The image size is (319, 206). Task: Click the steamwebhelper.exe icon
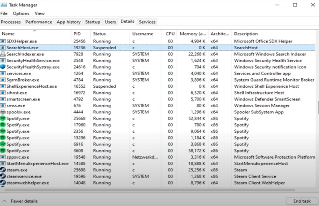click(3, 183)
